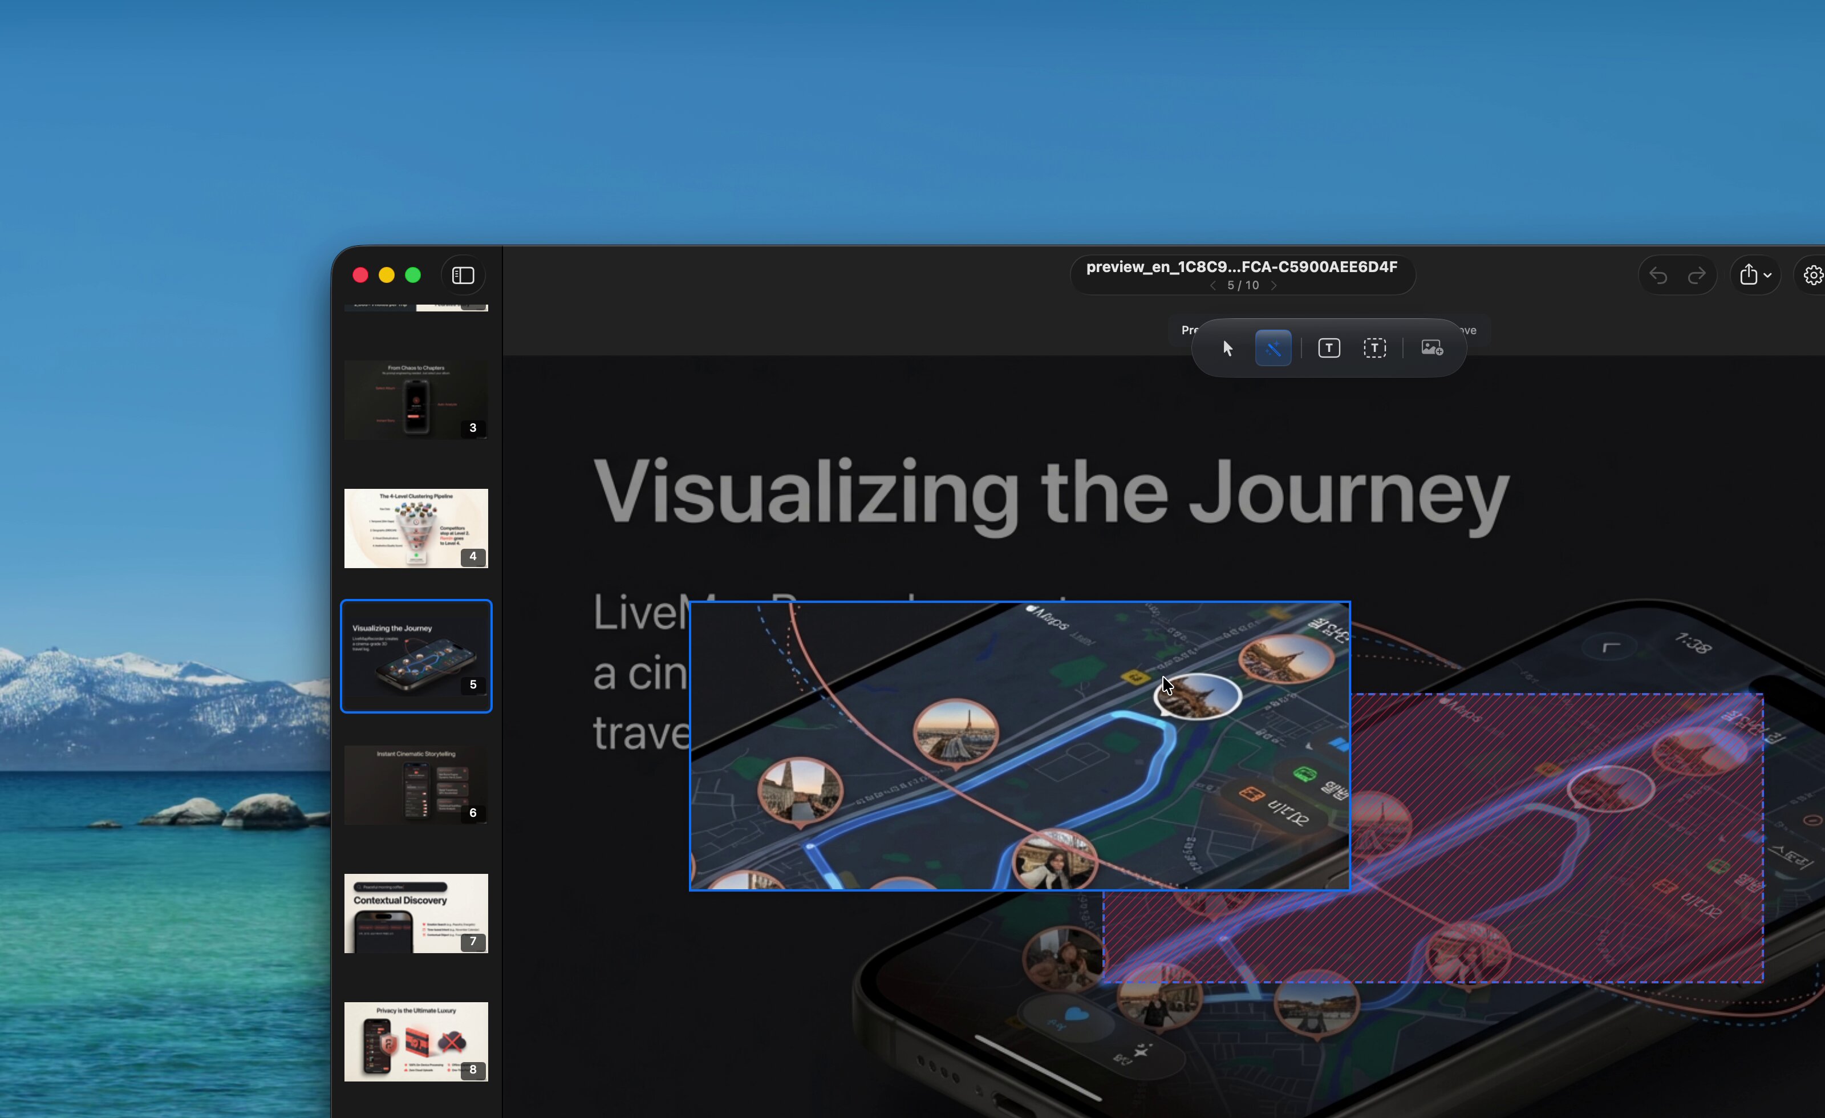Click the redo arrow

[1696, 276]
